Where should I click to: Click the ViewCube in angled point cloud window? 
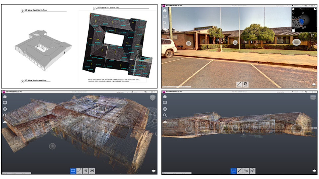pyautogui.click(x=153, y=98)
